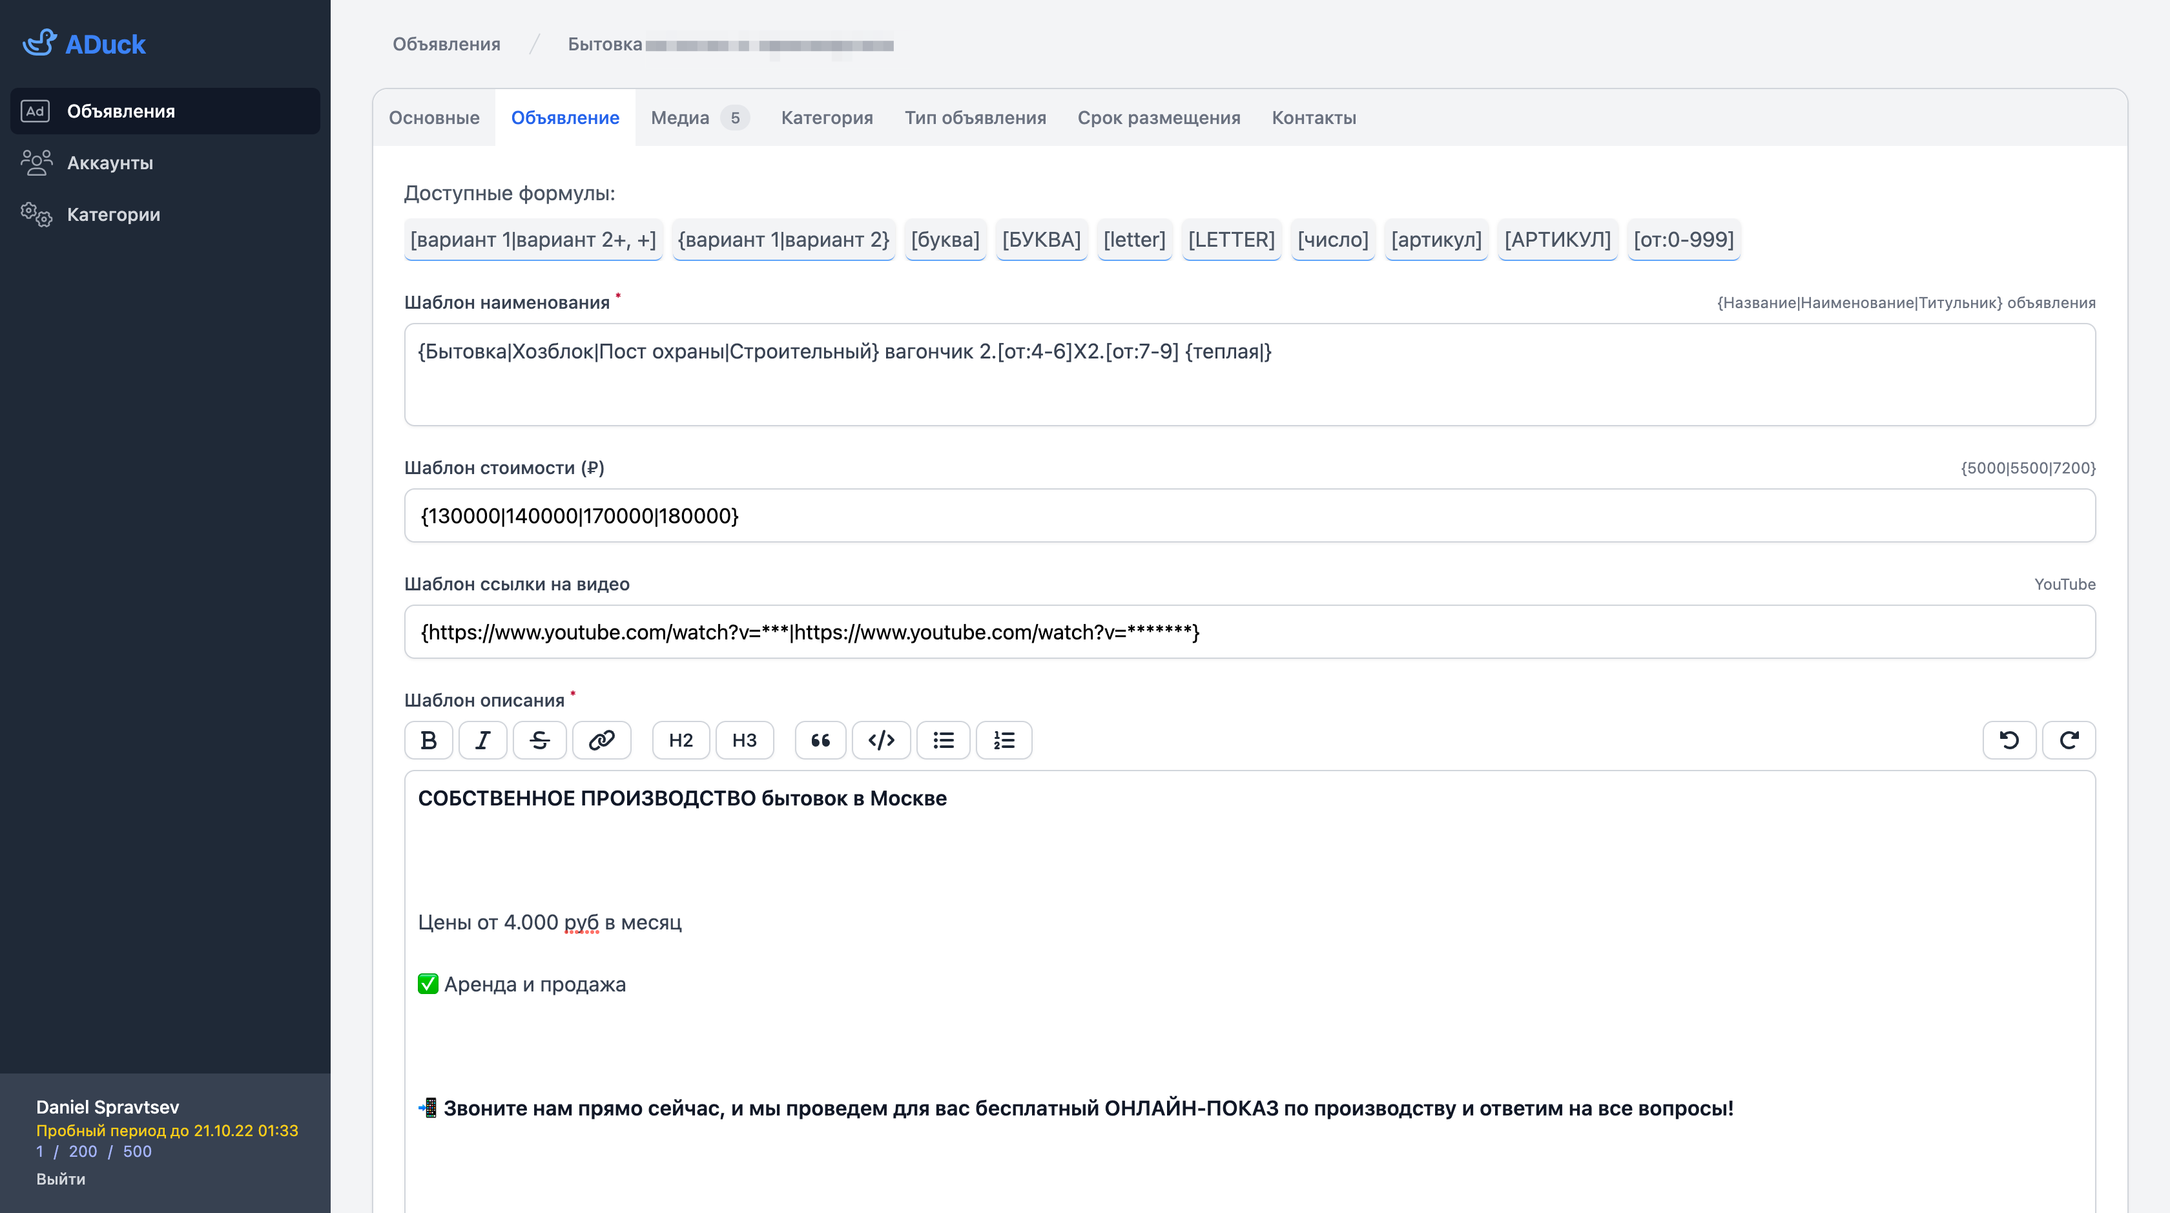Insert the [от:0-999] formula chip

[x=1683, y=240]
